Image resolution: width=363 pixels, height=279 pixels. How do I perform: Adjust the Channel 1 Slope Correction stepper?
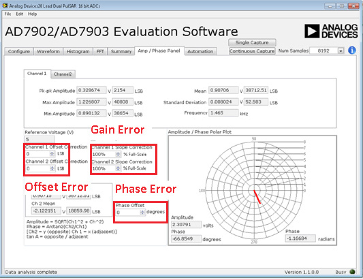click(x=118, y=154)
